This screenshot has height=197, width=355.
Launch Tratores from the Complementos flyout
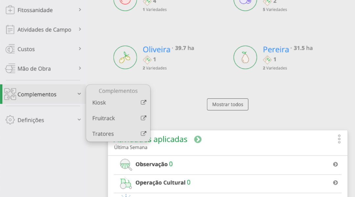(103, 134)
